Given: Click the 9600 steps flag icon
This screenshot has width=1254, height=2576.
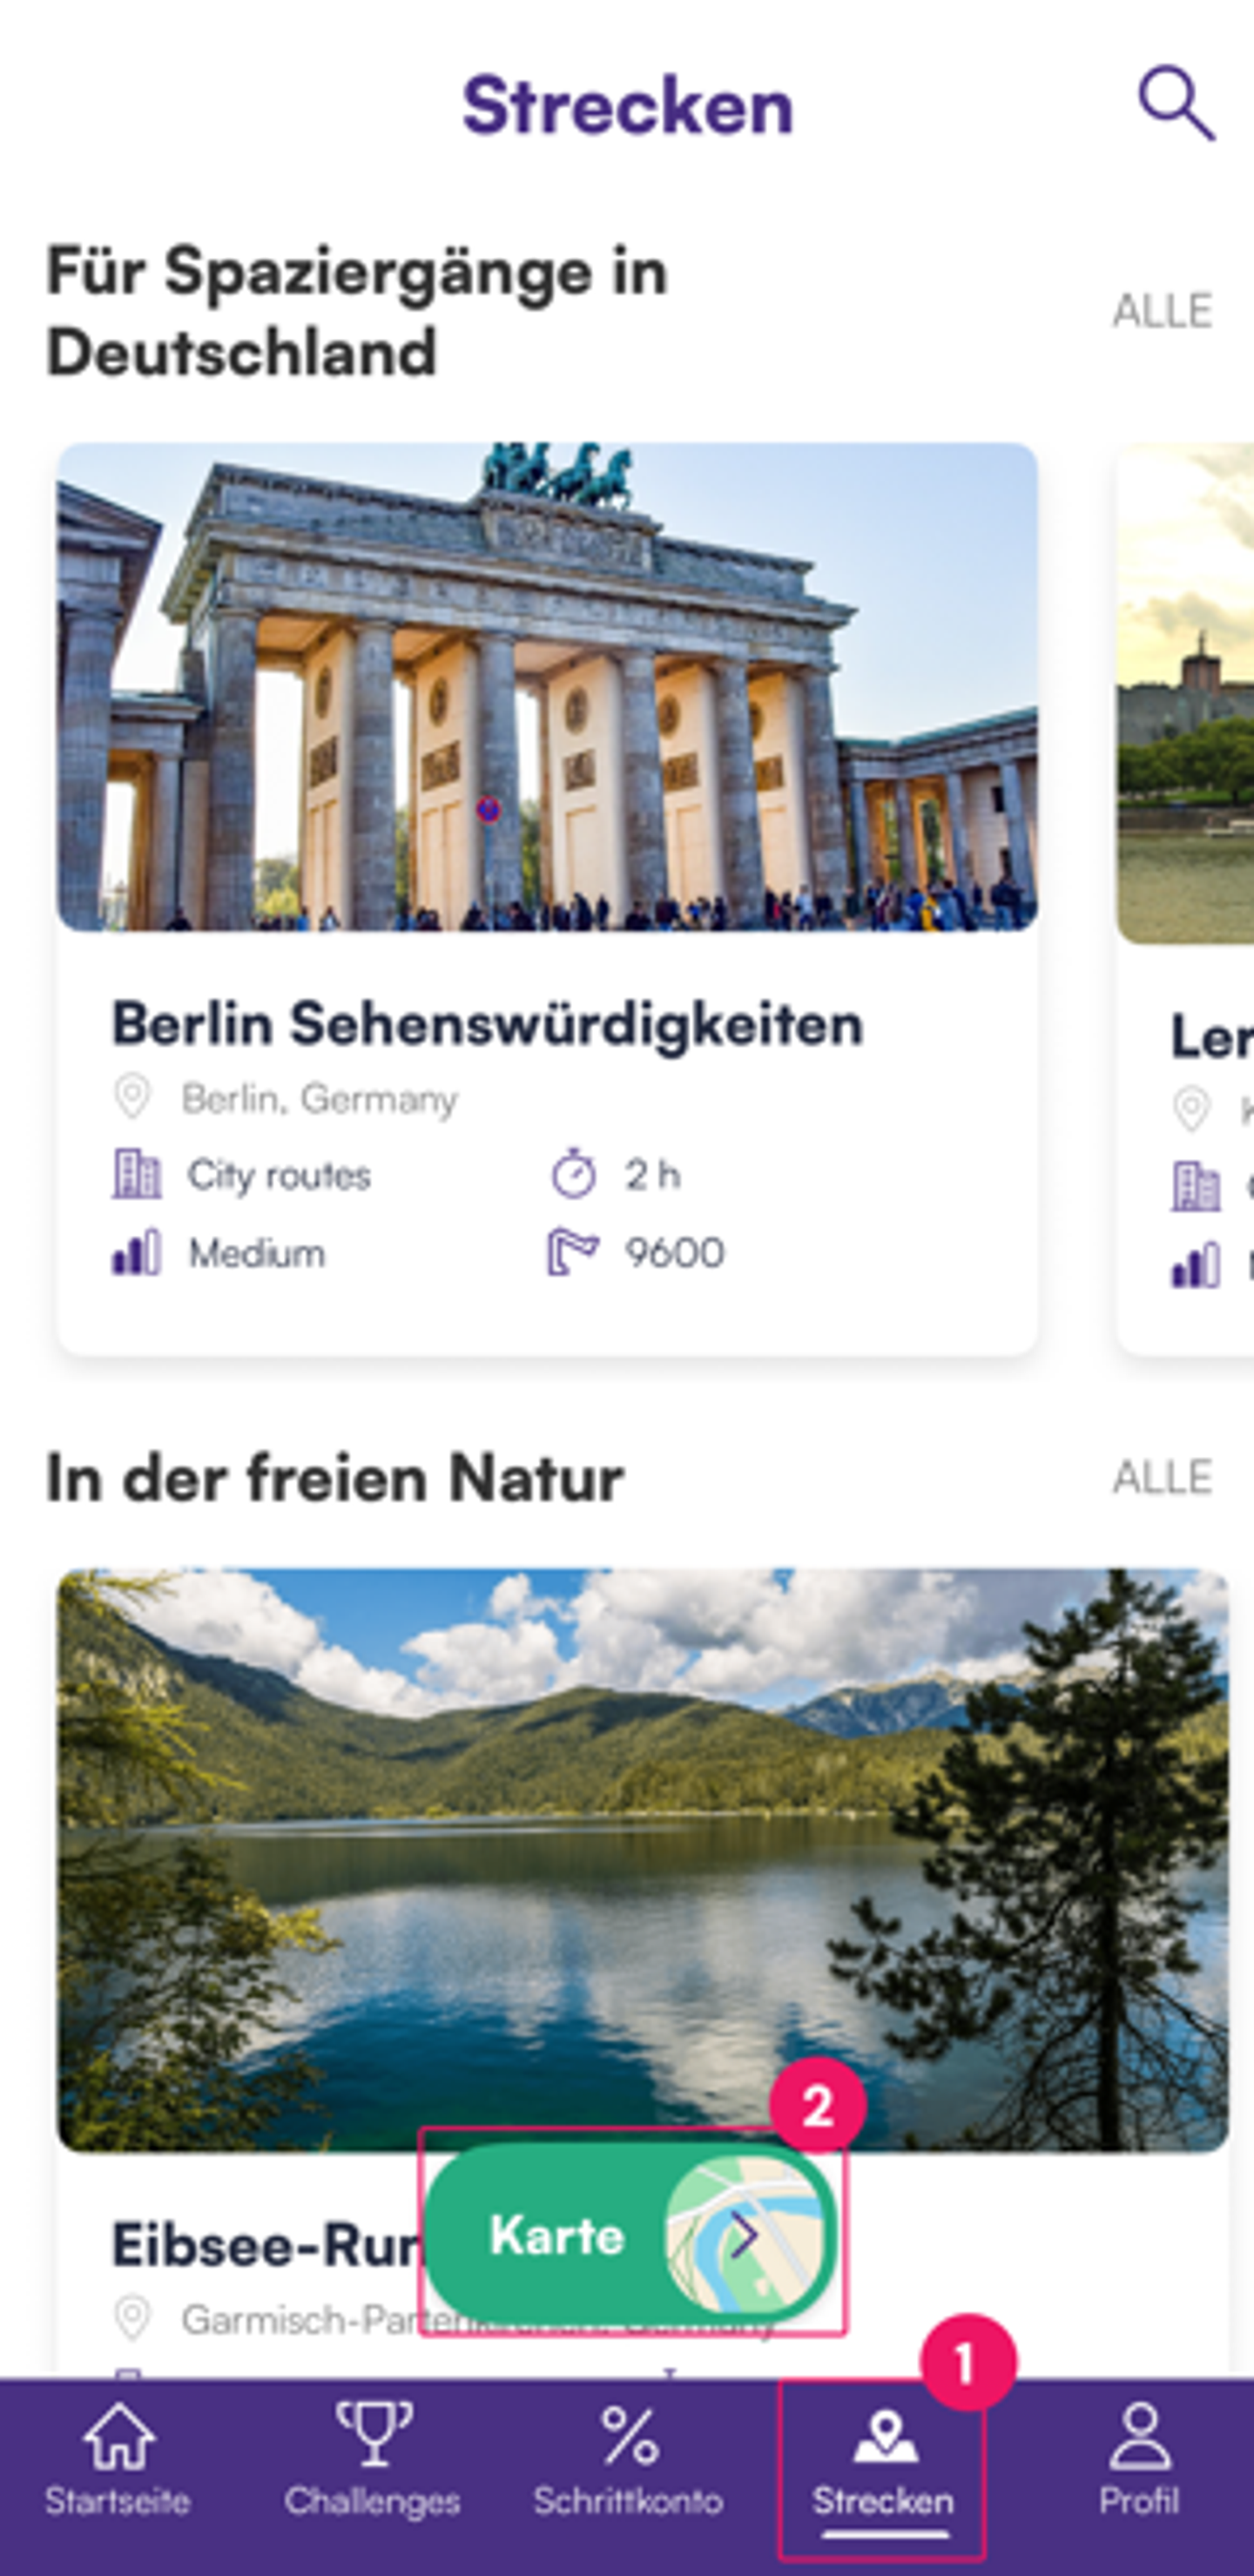Looking at the screenshot, I should (572, 1252).
